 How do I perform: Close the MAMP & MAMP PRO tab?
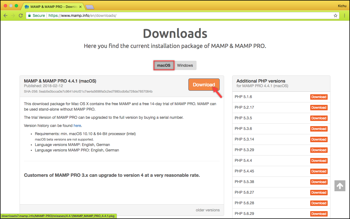point(81,7)
